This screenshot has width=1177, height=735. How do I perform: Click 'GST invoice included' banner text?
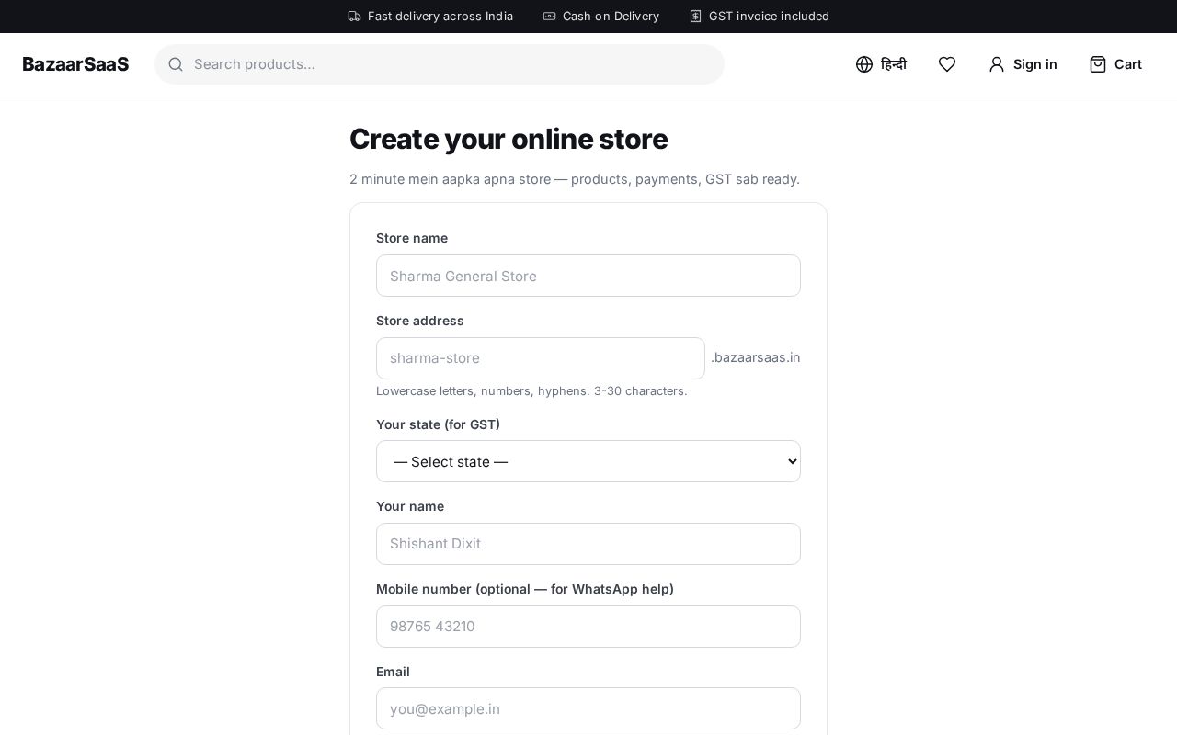(769, 16)
